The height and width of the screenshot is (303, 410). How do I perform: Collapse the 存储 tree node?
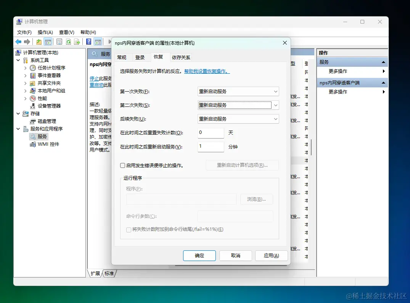18,114
